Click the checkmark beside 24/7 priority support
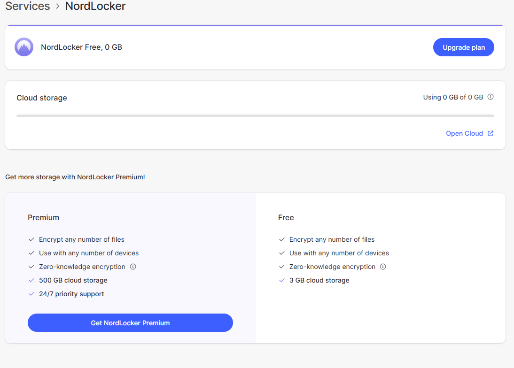514x368 pixels. pyautogui.click(x=31, y=294)
